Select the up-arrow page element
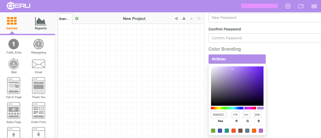This screenshot has height=138, width=321. [14, 132]
